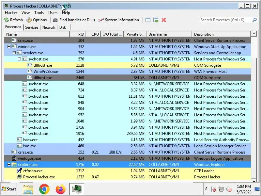261x196 pixels.
Task: Click the 288 B/s I/O value
Action: pos(115,152)
